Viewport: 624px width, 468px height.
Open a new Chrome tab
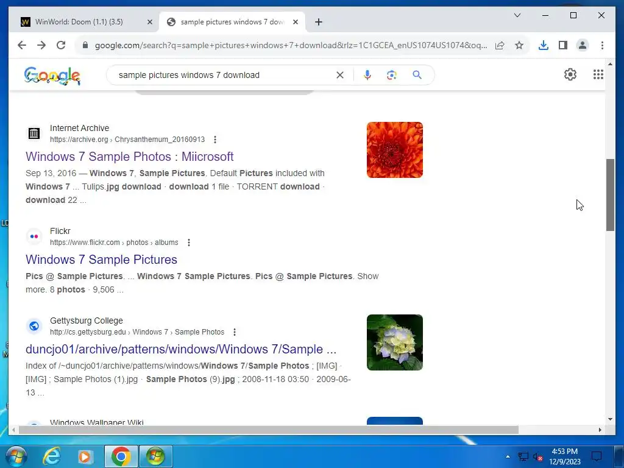318,22
